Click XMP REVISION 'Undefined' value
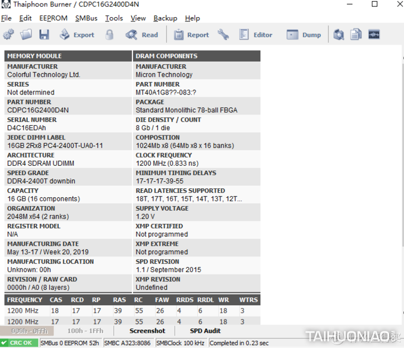The image size is (404, 348). 151,288
